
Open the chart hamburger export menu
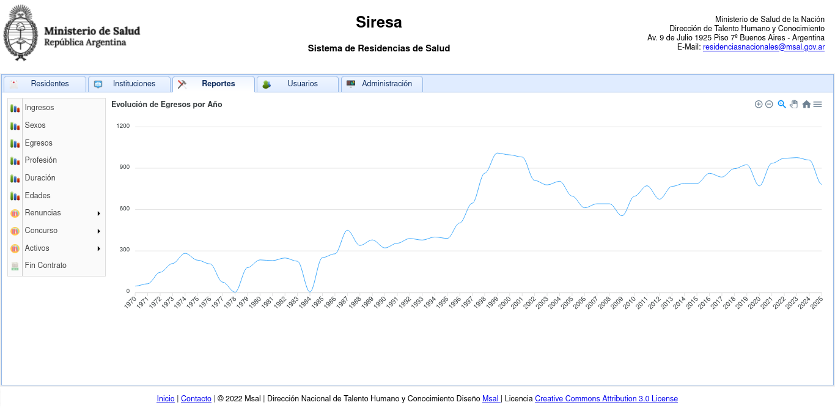coord(817,105)
